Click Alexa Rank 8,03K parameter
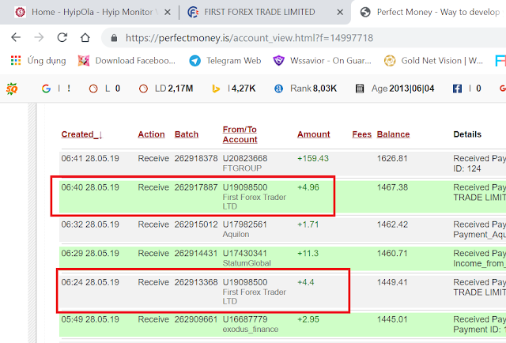 305,89
